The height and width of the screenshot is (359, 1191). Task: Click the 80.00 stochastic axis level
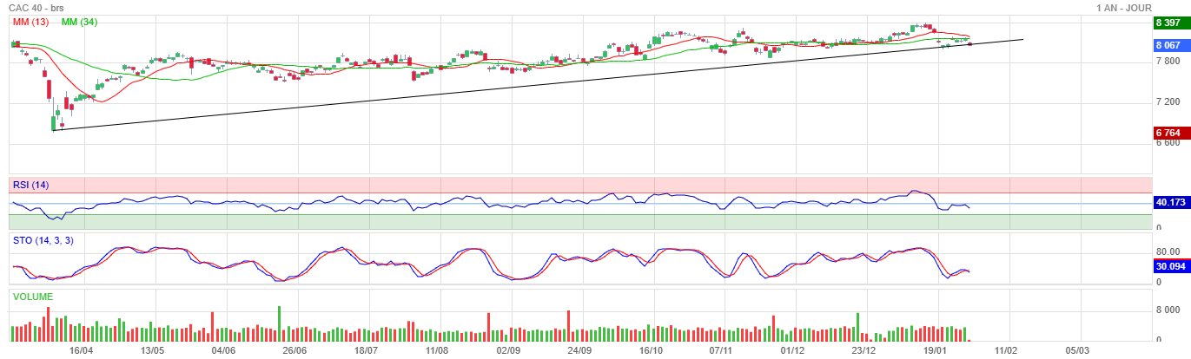pos(1168,252)
